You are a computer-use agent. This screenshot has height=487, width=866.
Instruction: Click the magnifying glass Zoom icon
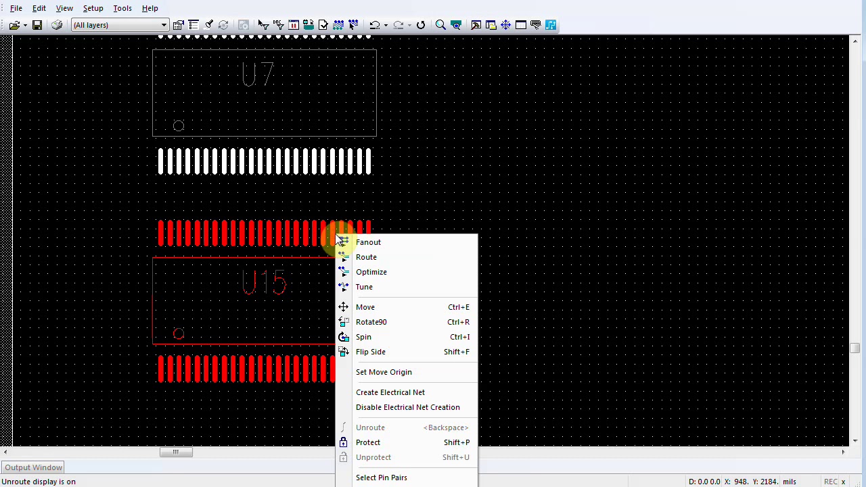pyautogui.click(x=440, y=25)
